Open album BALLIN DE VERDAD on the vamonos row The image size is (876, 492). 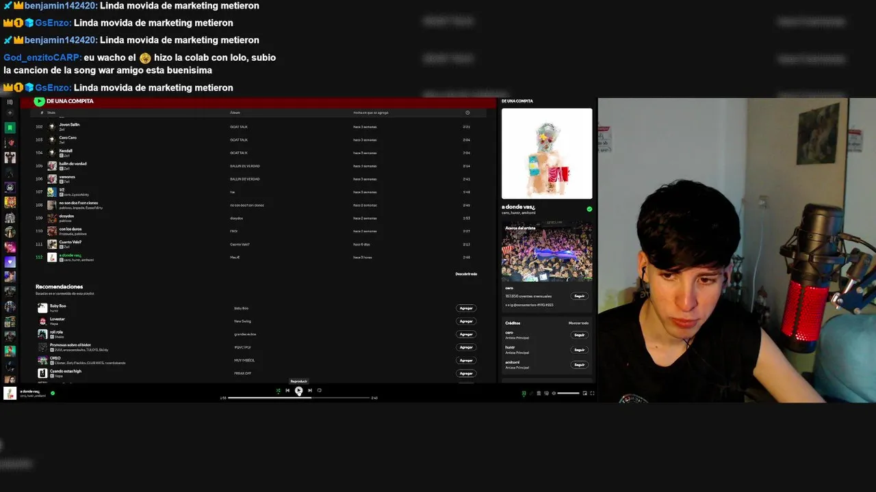[245, 179]
